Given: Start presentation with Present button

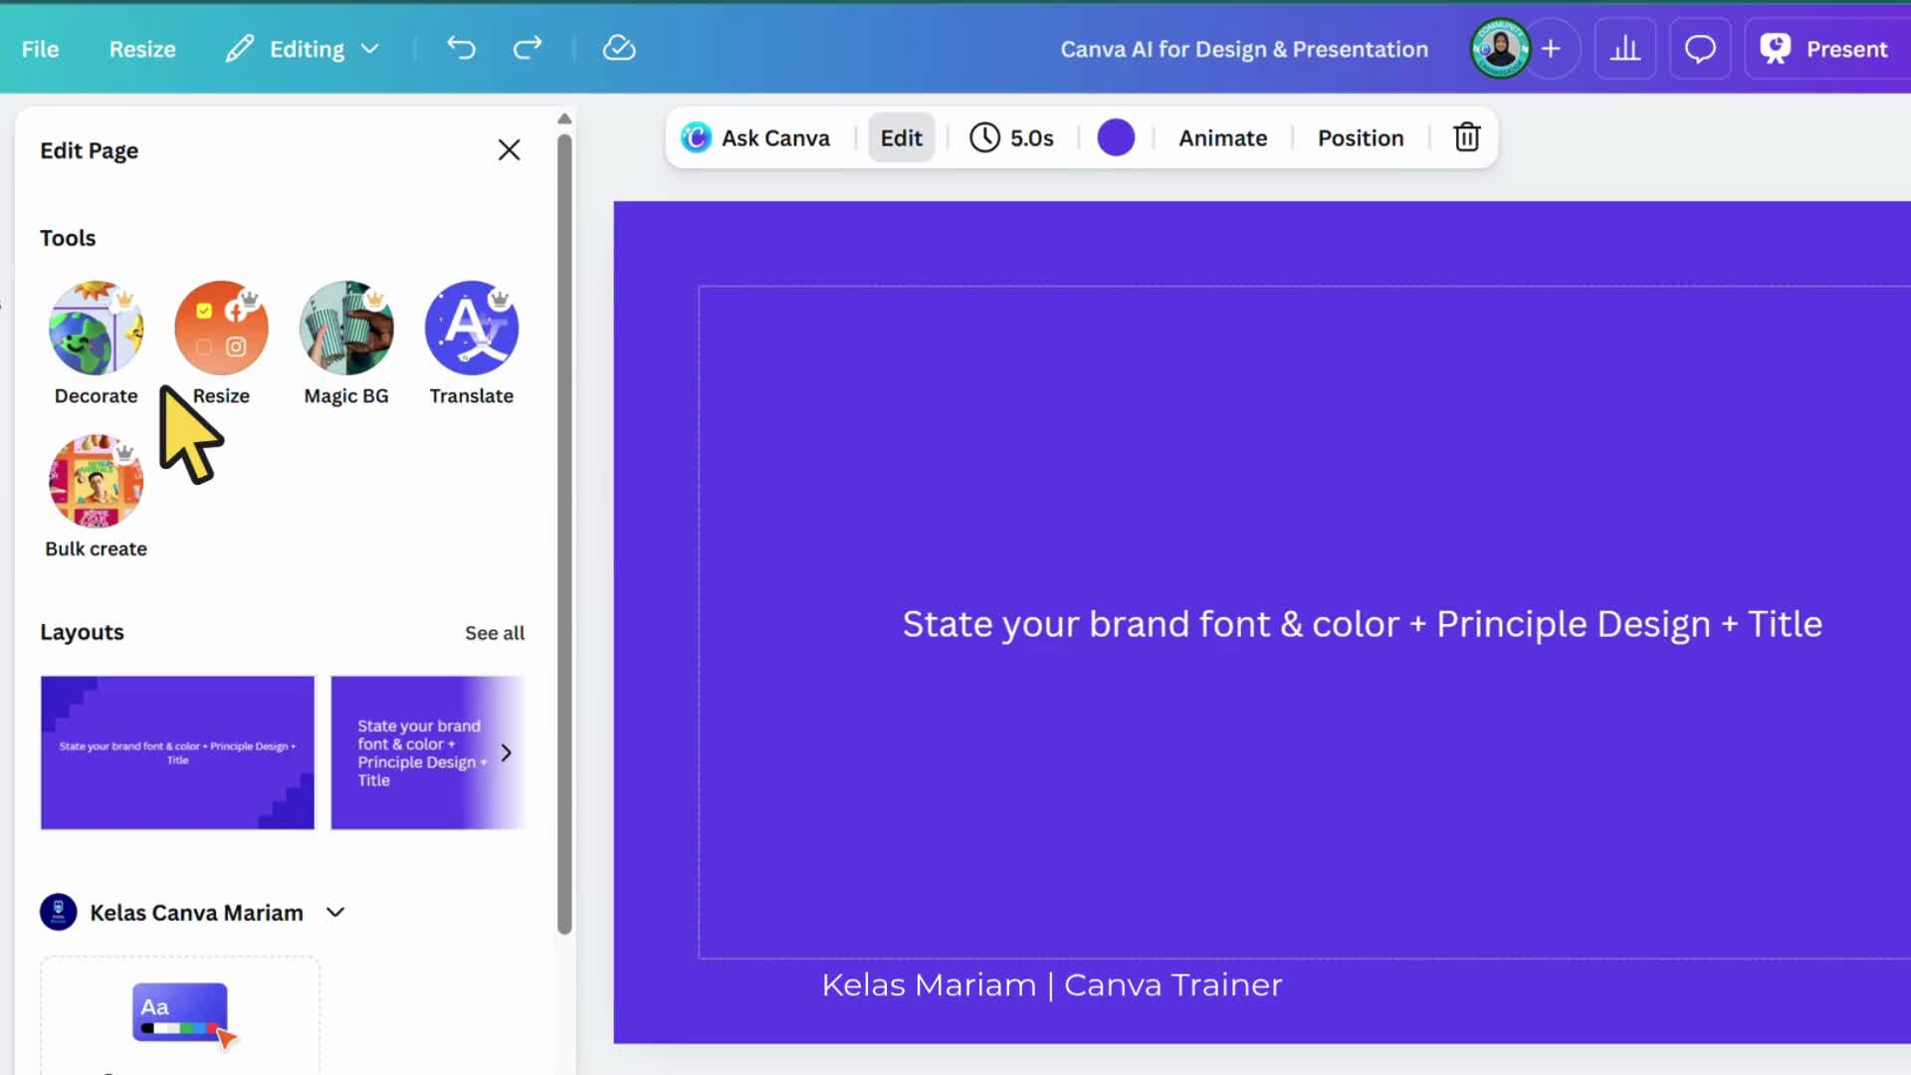Looking at the screenshot, I should [x=1825, y=49].
